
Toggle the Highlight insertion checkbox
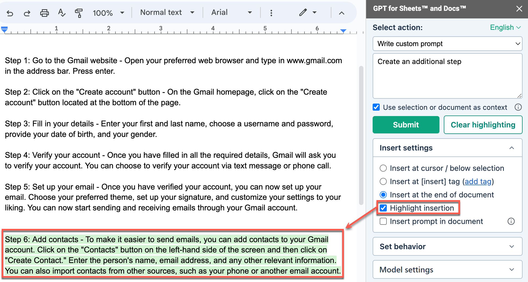(x=383, y=208)
